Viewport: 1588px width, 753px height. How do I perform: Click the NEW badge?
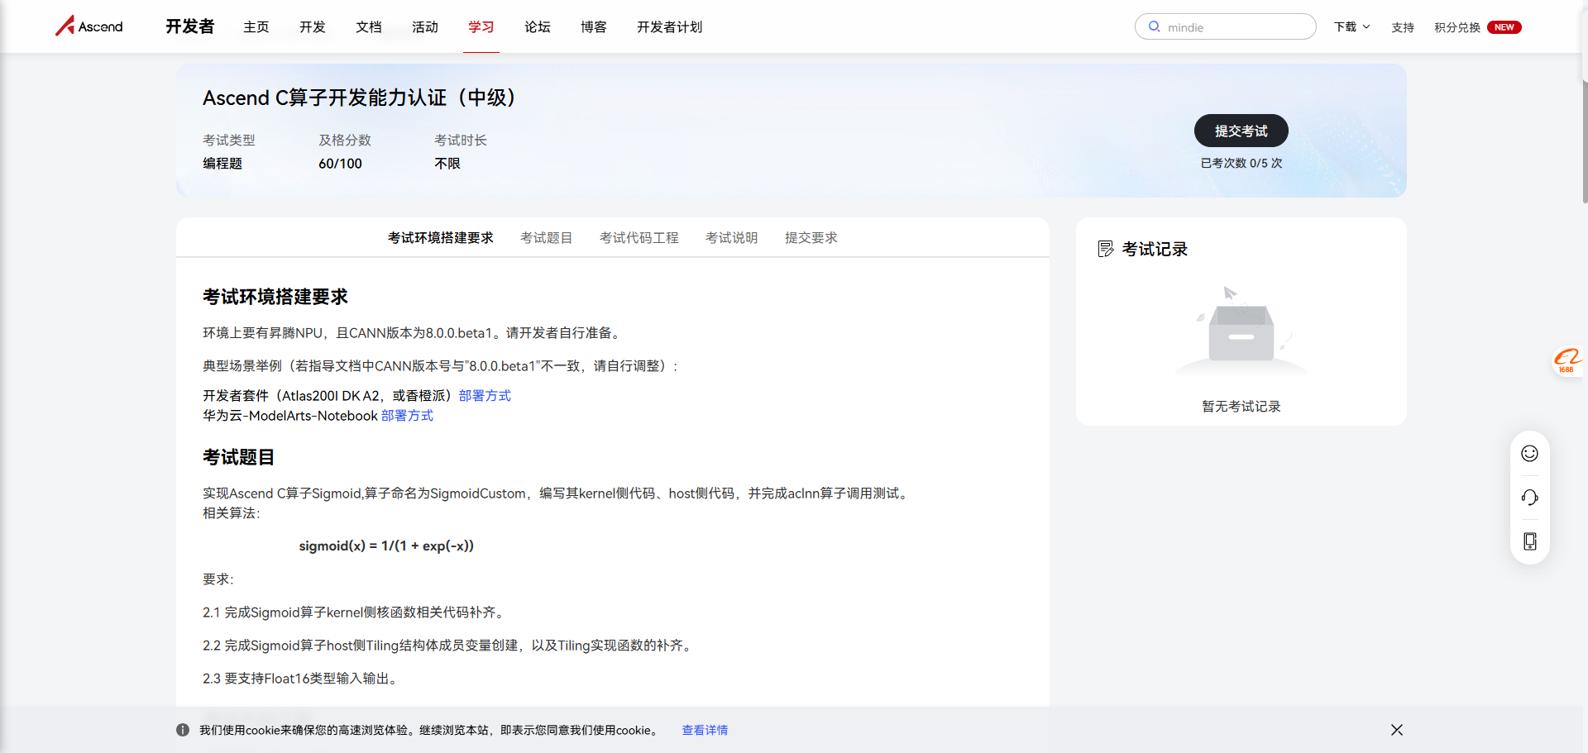pos(1504,27)
